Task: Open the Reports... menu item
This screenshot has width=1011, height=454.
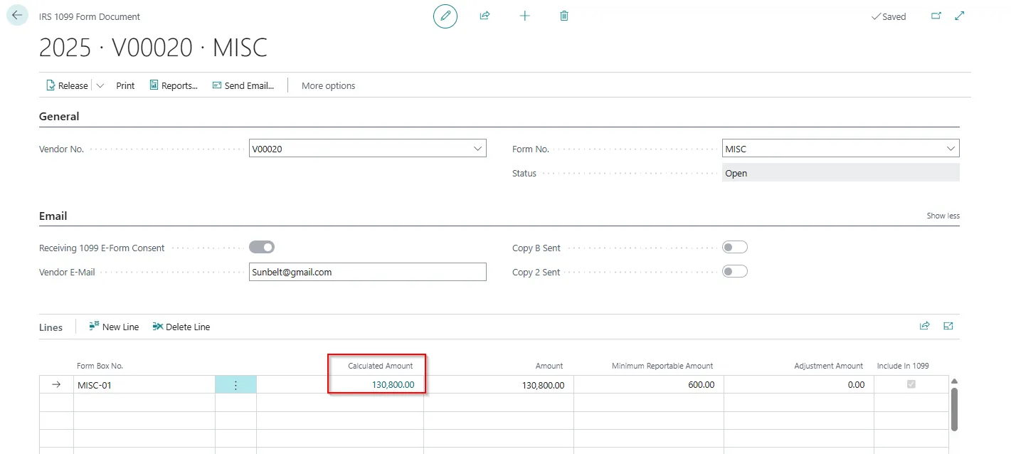Action: point(174,85)
